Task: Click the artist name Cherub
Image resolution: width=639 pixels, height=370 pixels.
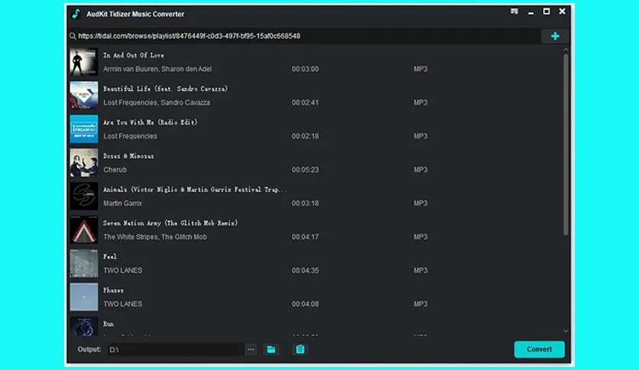Action: click(115, 170)
